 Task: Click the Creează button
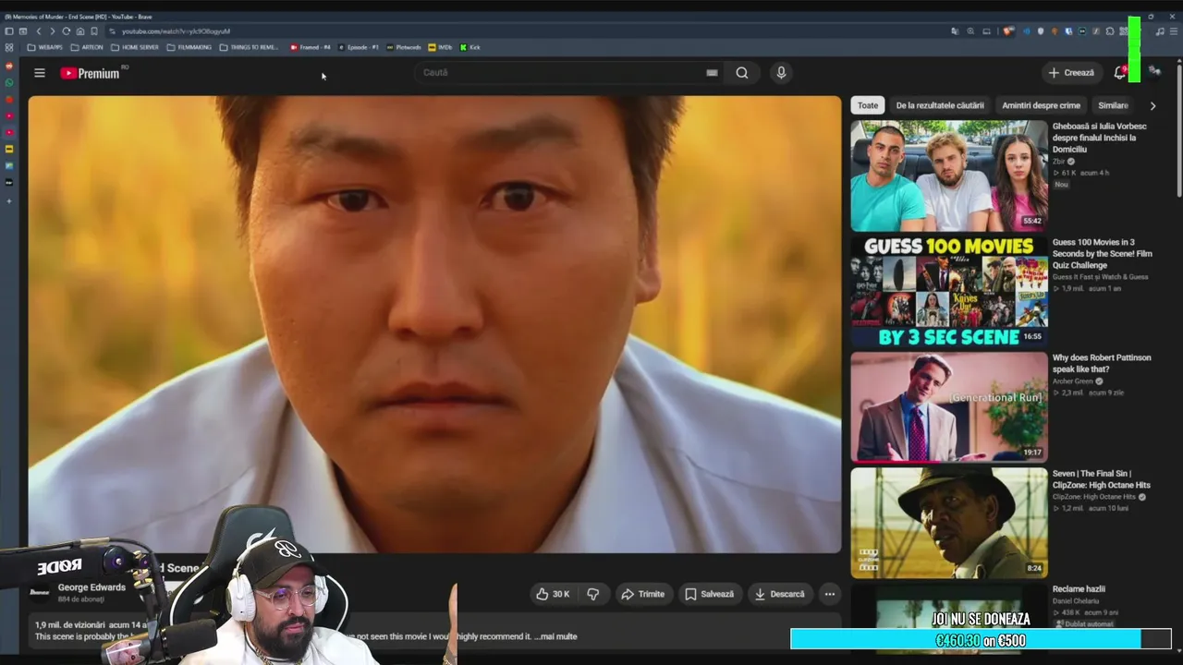(x=1070, y=72)
